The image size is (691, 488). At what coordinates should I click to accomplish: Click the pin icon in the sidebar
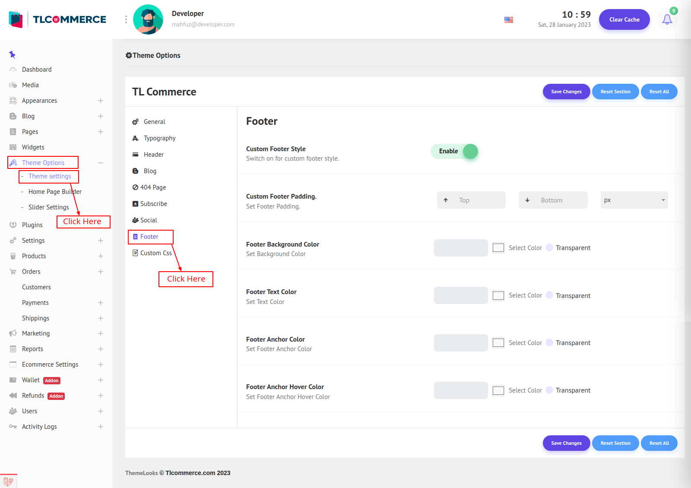pos(12,54)
